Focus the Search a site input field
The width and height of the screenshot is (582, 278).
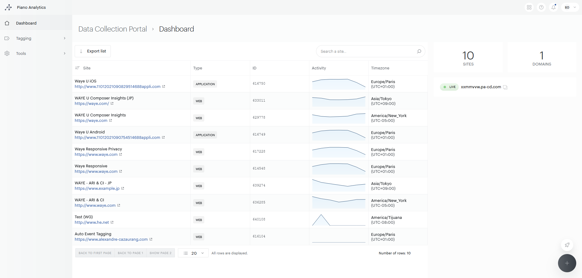(x=366, y=52)
